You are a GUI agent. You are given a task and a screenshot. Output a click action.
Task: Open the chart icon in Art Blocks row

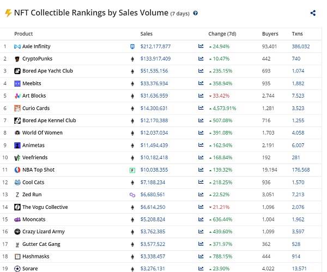201,96
